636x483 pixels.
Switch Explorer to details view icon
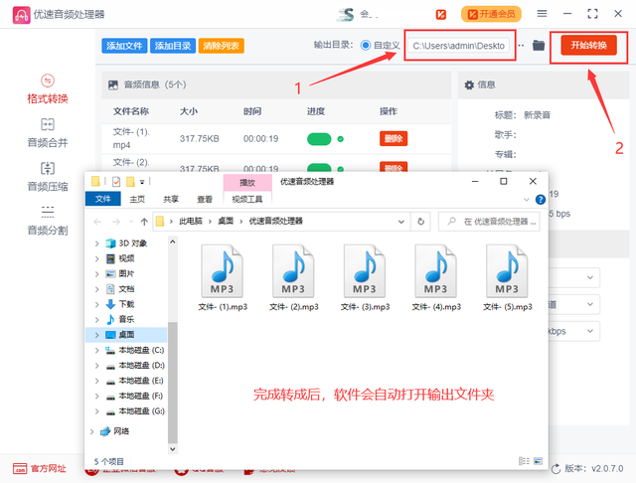pyautogui.click(x=524, y=461)
